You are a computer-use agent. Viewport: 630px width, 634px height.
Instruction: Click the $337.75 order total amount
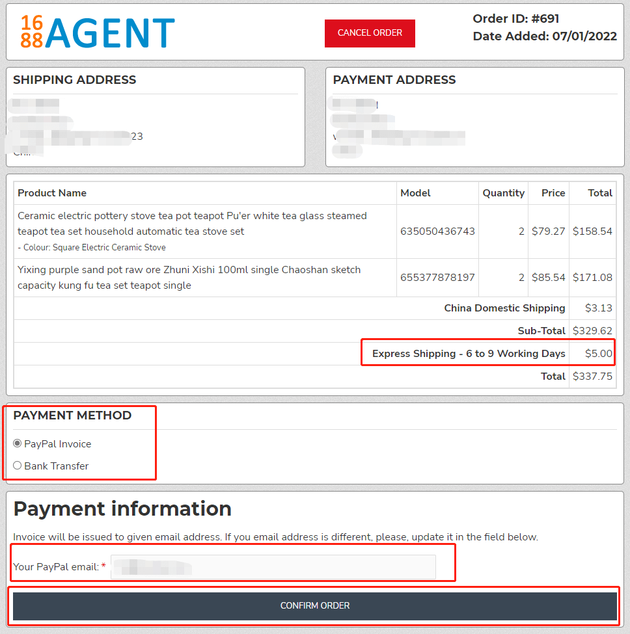[592, 376]
